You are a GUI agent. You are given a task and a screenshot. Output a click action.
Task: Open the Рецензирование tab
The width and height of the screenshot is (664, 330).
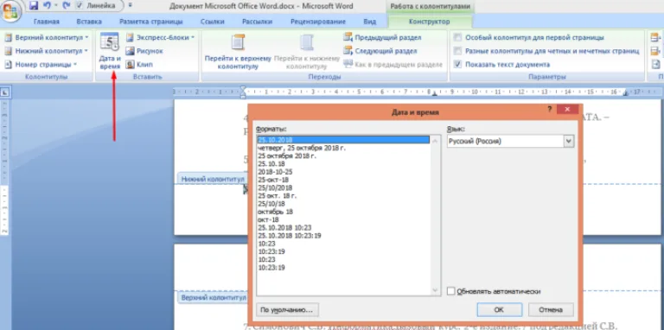[x=317, y=22]
